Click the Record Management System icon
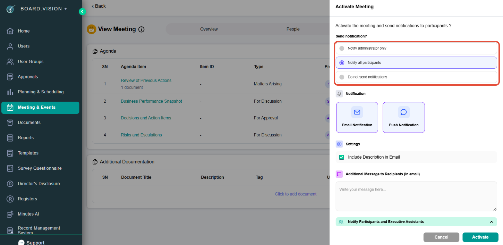503x245 pixels. click(10, 230)
